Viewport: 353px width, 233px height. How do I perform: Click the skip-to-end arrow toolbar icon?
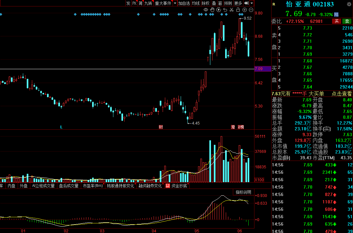pos(246,3)
